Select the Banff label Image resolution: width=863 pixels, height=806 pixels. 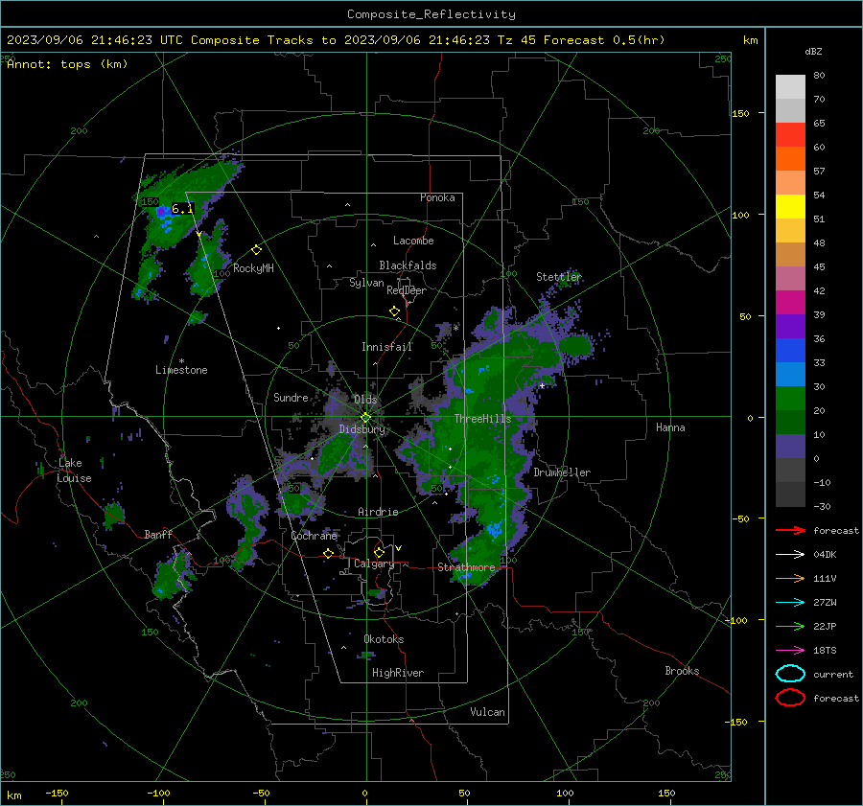(x=158, y=534)
